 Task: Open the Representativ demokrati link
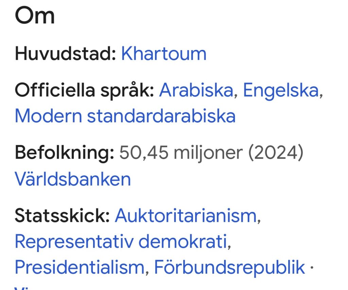[121, 241]
